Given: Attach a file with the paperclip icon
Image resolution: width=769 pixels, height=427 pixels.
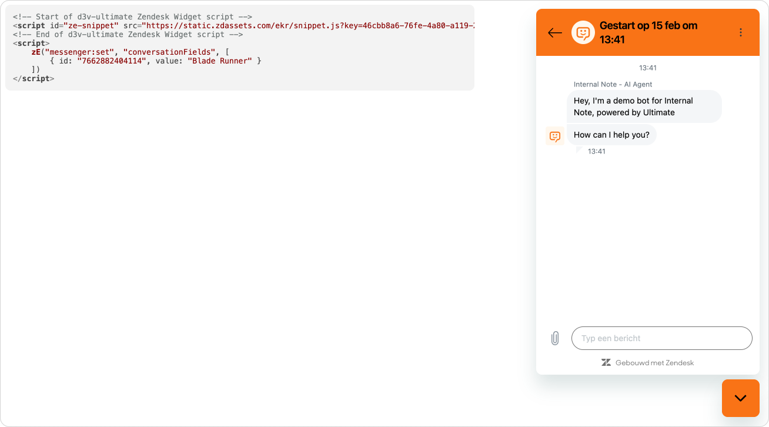Looking at the screenshot, I should [555, 338].
